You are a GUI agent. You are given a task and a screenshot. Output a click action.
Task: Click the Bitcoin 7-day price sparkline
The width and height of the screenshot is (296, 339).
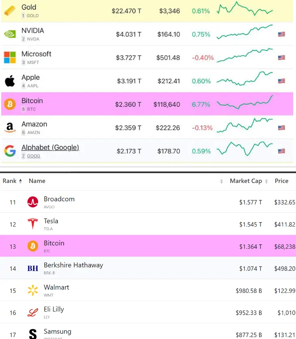coord(245,103)
